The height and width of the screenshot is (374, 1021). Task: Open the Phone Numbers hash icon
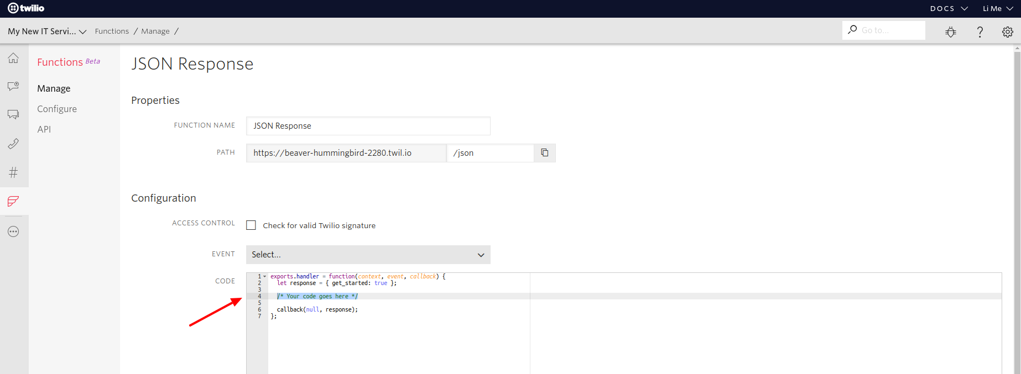tap(13, 172)
